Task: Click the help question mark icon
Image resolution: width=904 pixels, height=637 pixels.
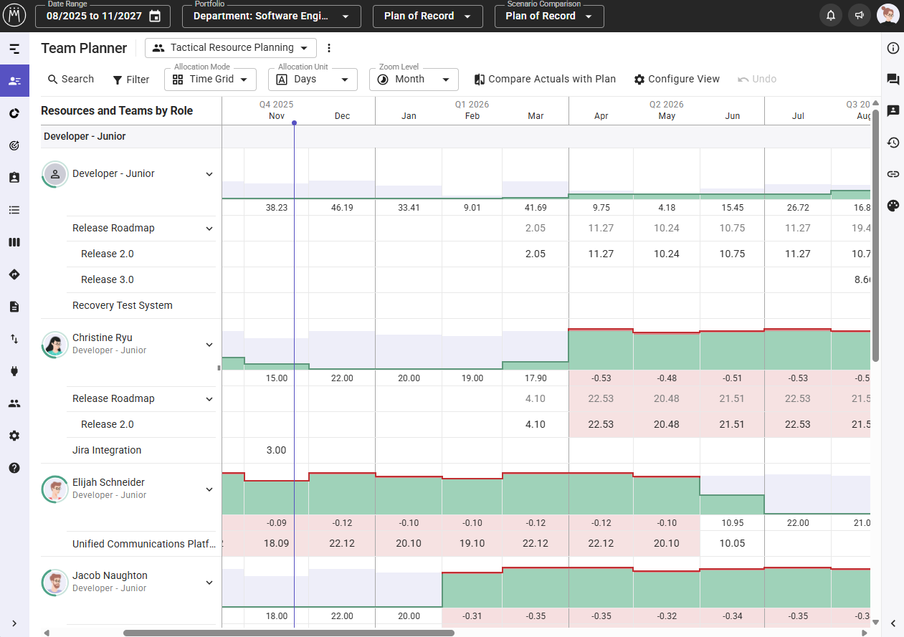Action: click(14, 468)
